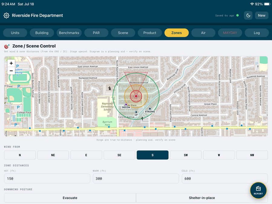Select the red hazard diamond marker on the map
This screenshot has height=204, width=272.
point(136,96)
